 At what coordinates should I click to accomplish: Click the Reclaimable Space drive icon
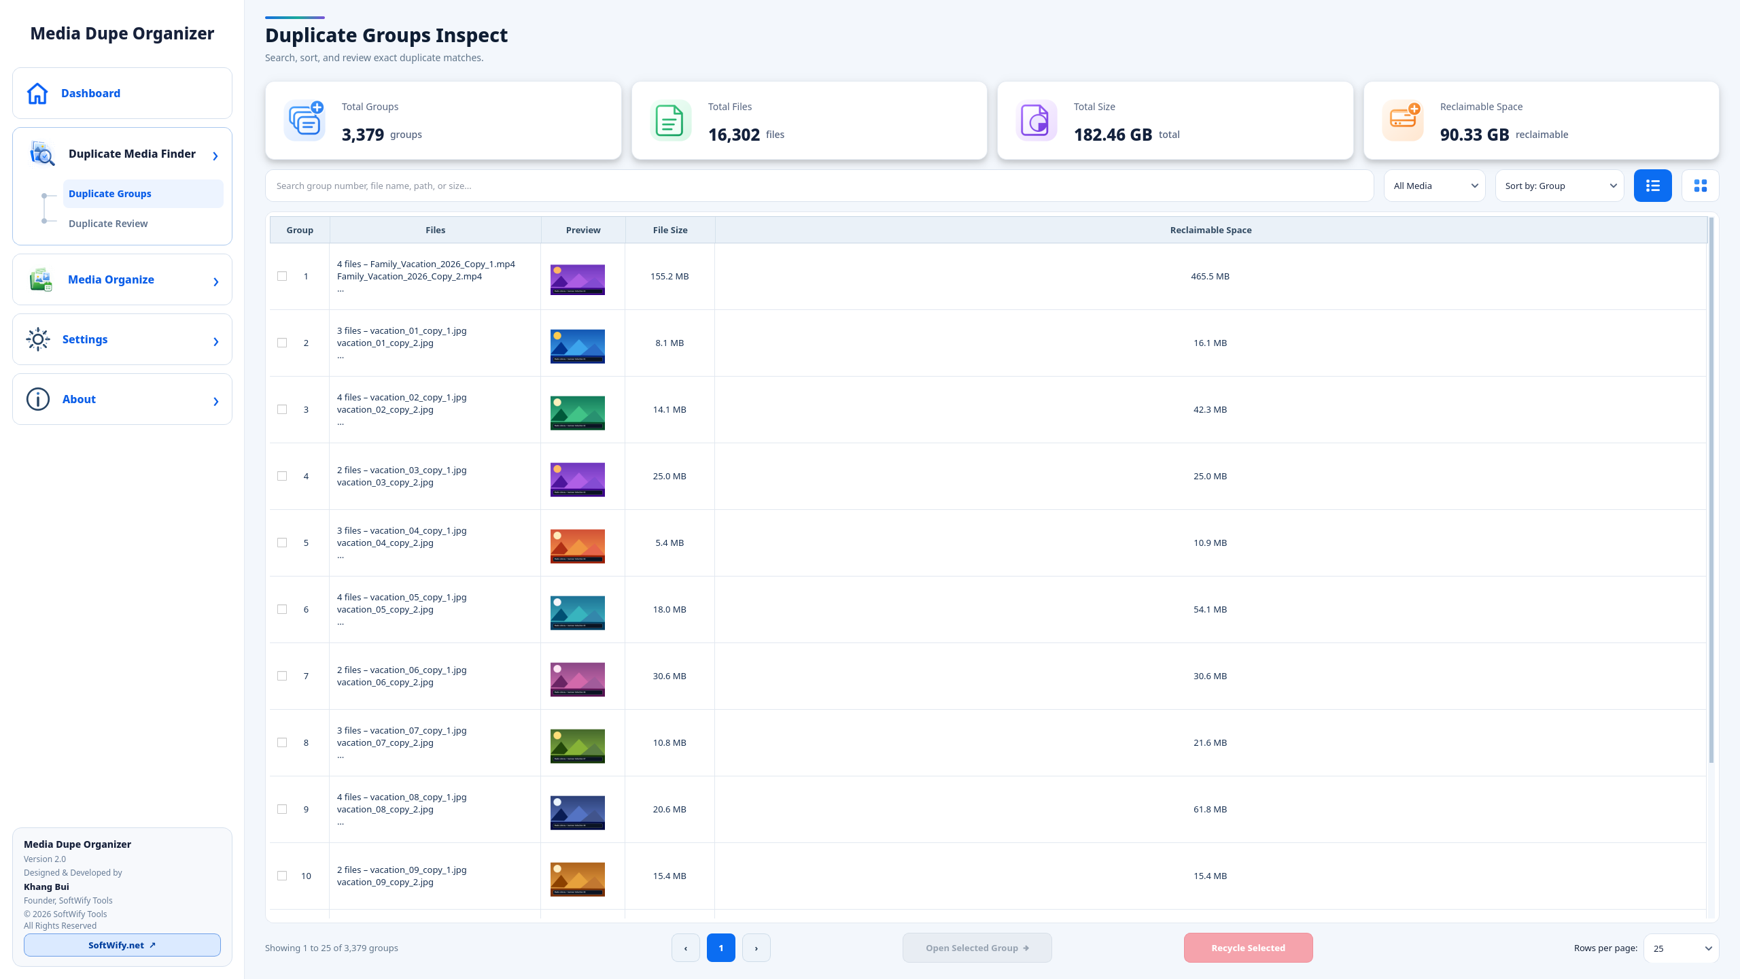[1403, 121]
